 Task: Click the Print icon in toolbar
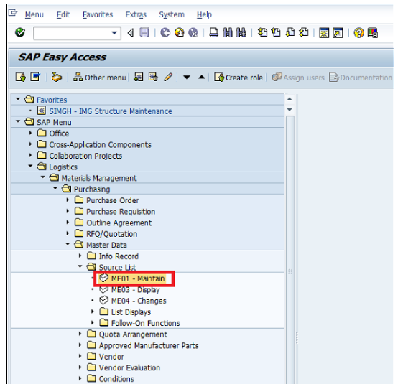[x=213, y=33]
